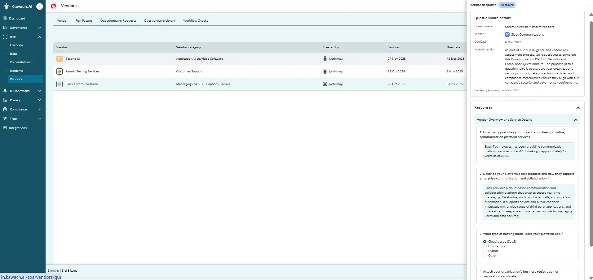Sort by the Created by header
Screen dimensions: 593x280
[x=331, y=47]
